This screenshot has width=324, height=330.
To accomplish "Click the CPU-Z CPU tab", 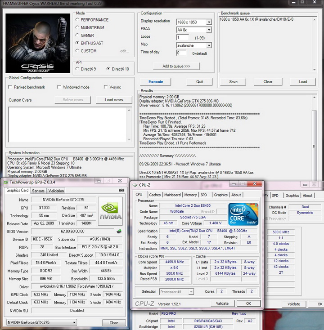I will coord(139,194).
